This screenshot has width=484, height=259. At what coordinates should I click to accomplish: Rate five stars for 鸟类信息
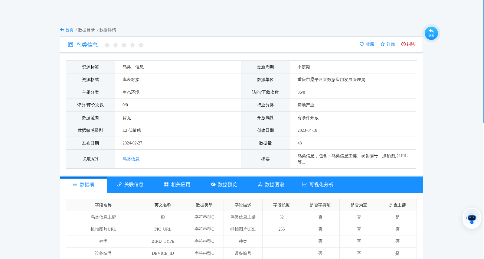141,45
